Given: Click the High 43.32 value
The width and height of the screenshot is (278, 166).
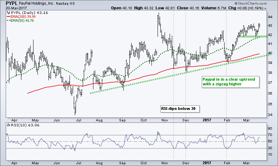Looking at the screenshot, I should tap(144, 8).
